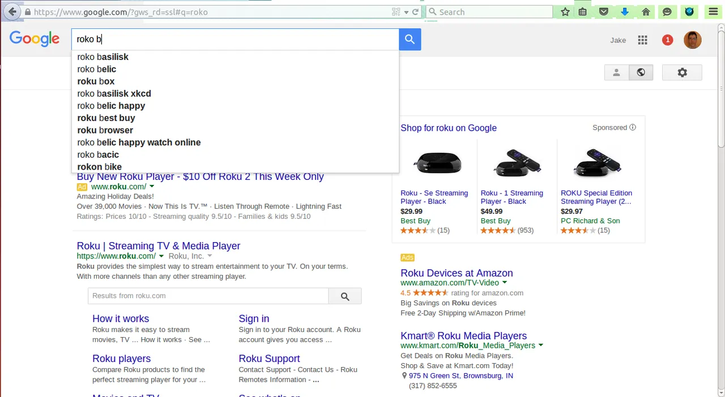This screenshot has height=397, width=725.
Task: Show bookmarks list icon
Action: coord(582,12)
